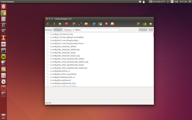Open About via gold star icon
The width and height of the screenshot is (192, 120).
tap(151, 24)
